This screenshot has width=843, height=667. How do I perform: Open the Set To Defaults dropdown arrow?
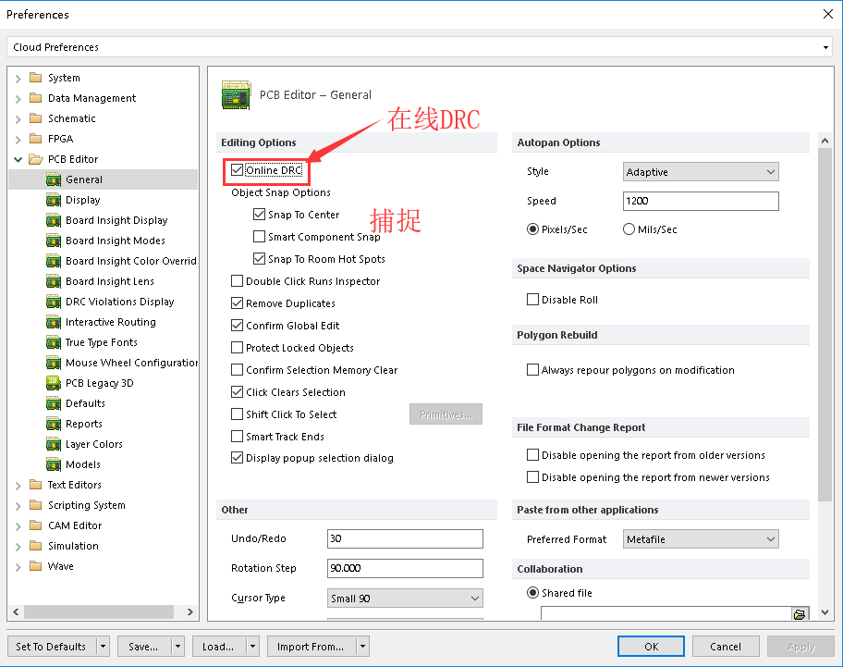[x=104, y=646]
